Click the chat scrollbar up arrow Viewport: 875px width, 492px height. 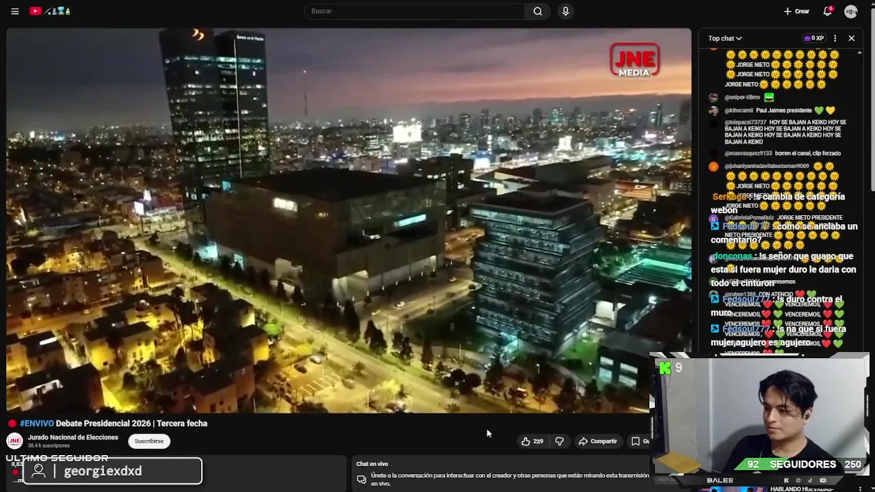coord(860,53)
